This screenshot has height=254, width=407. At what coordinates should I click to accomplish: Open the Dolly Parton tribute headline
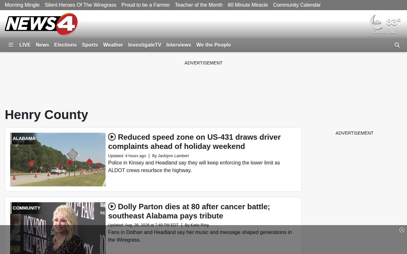tap(189, 211)
